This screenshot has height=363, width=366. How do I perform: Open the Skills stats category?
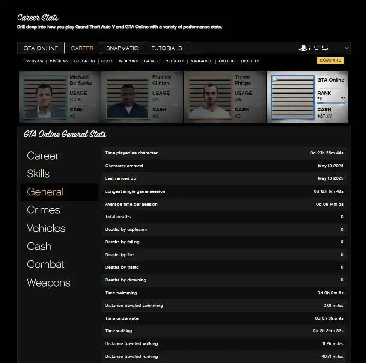38,174
